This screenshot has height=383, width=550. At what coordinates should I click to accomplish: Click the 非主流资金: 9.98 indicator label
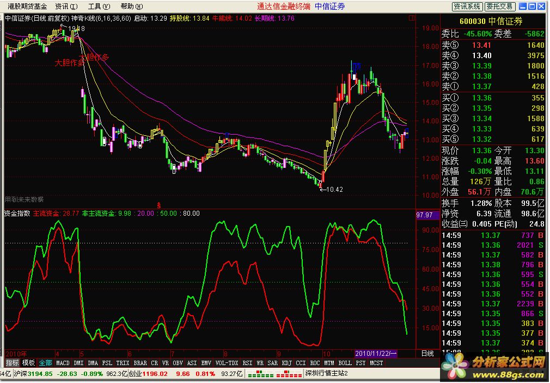click(x=106, y=213)
